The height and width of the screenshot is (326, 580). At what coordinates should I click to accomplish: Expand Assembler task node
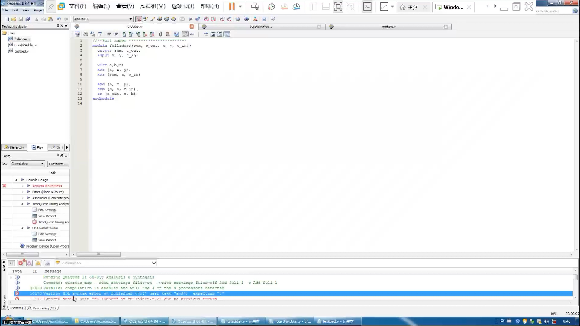(22, 198)
